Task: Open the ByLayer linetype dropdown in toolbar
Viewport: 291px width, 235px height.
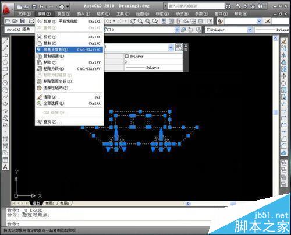Action: [x=272, y=30]
